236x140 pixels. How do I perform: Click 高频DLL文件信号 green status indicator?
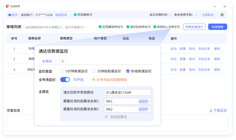pos(155,27)
